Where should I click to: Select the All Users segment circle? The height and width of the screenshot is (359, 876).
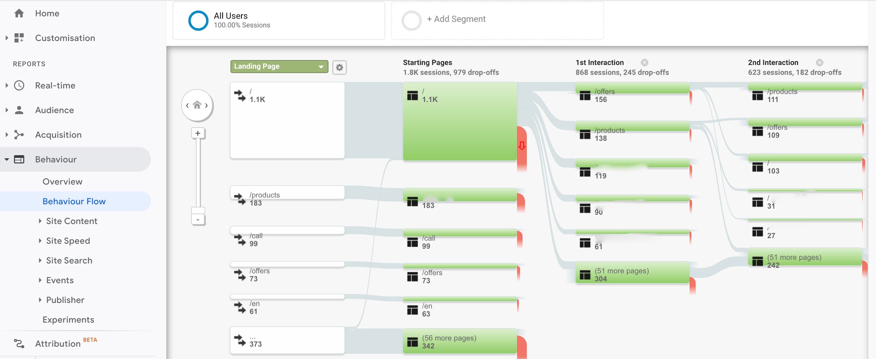[x=198, y=20]
